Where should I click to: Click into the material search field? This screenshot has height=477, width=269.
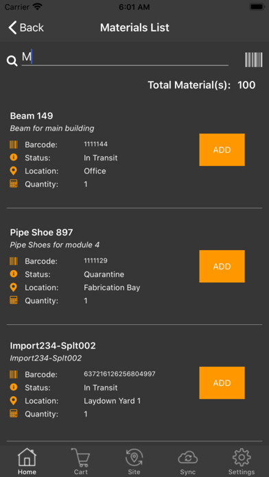[x=125, y=58]
